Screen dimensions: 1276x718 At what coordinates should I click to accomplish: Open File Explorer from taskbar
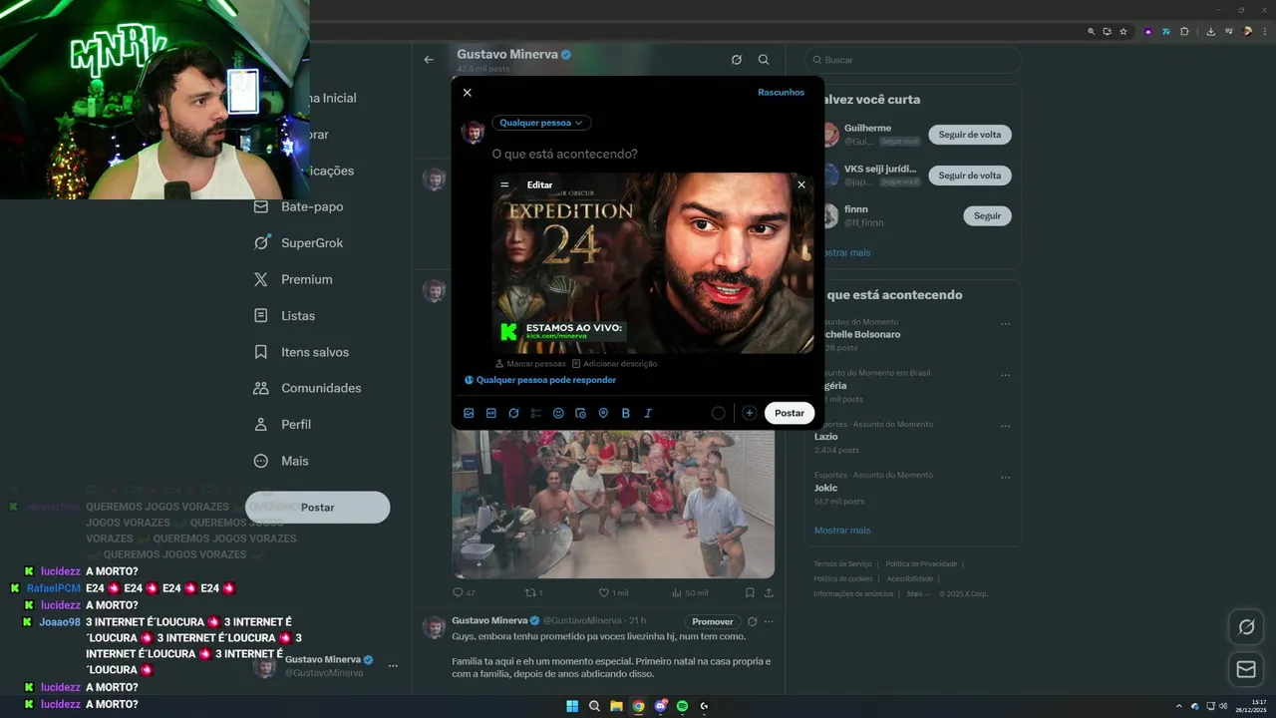616,706
